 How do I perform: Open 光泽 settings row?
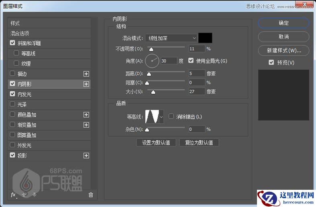(49, 105)
